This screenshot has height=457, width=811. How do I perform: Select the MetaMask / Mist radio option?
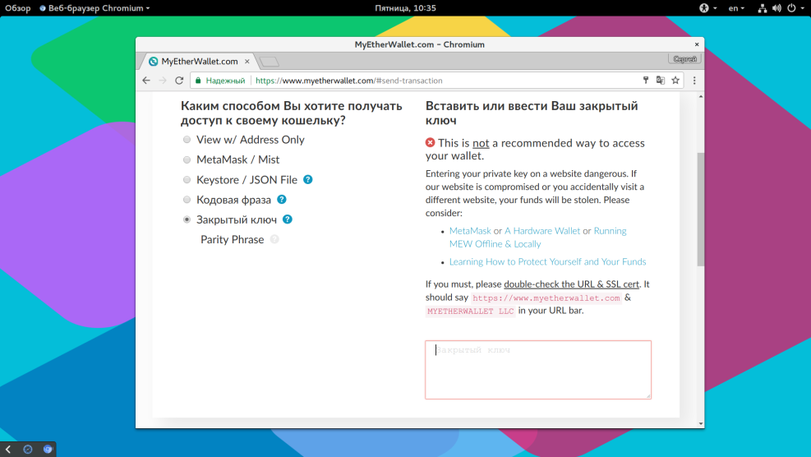point(187,160)
